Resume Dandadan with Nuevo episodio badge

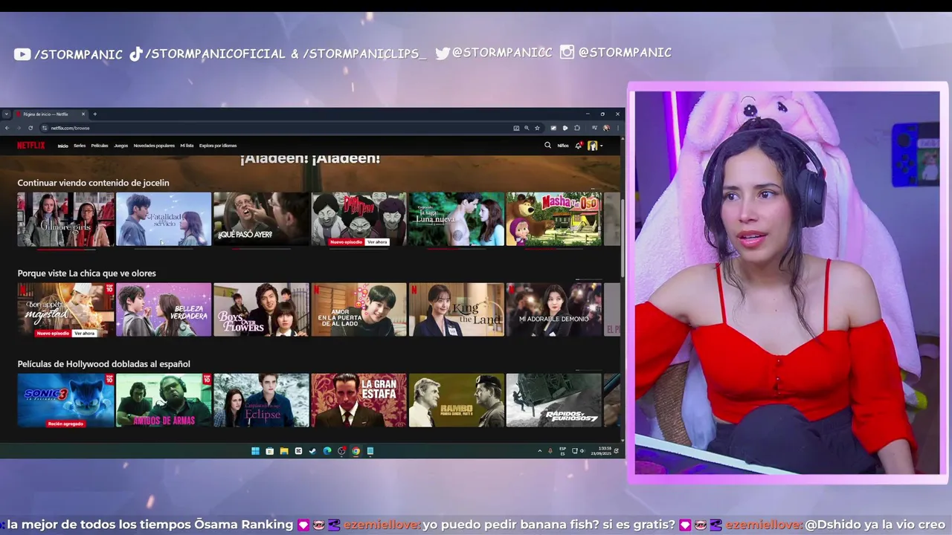[x=358, y=218]
